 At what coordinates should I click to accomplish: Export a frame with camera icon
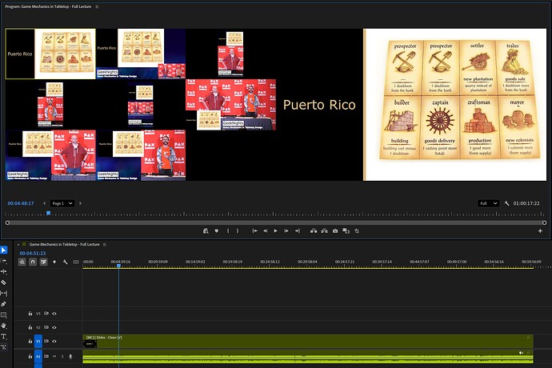coord(335,231)
